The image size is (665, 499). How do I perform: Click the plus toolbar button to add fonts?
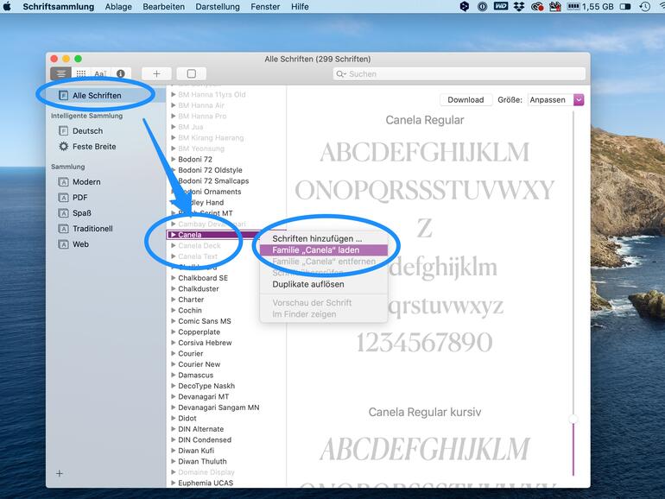point(156,73)
